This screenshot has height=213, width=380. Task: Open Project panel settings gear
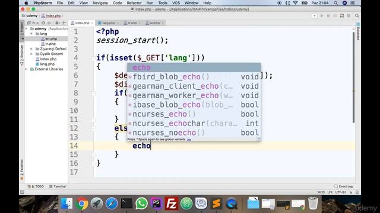click(57, 23)
